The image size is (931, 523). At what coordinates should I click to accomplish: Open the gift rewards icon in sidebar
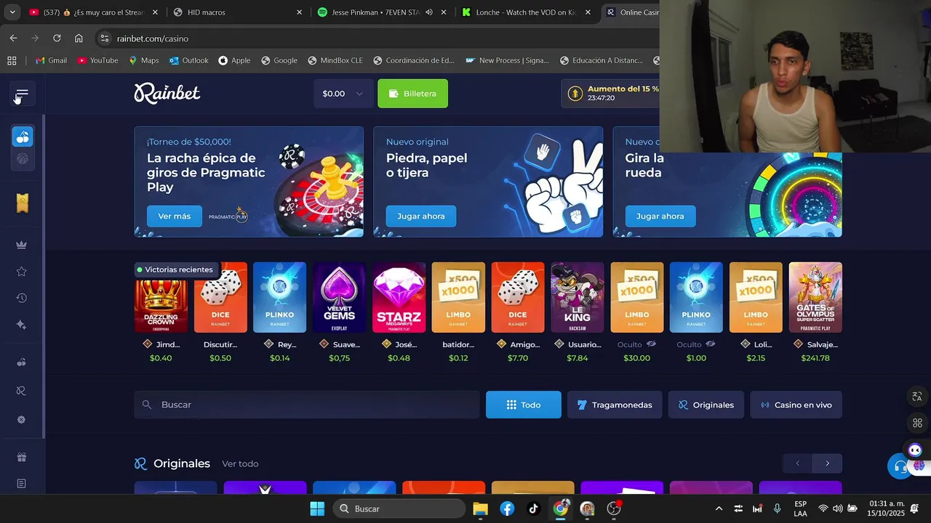click(22, 457)
